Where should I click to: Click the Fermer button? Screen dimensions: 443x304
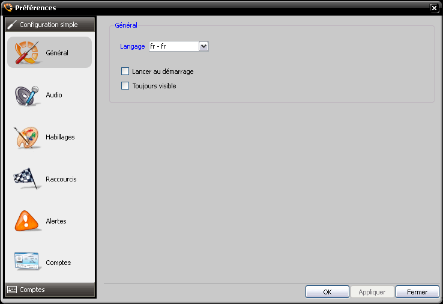click(x=417, y=292)
